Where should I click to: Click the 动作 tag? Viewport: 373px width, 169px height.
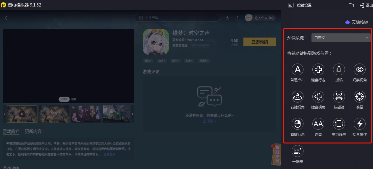[175, 61]
